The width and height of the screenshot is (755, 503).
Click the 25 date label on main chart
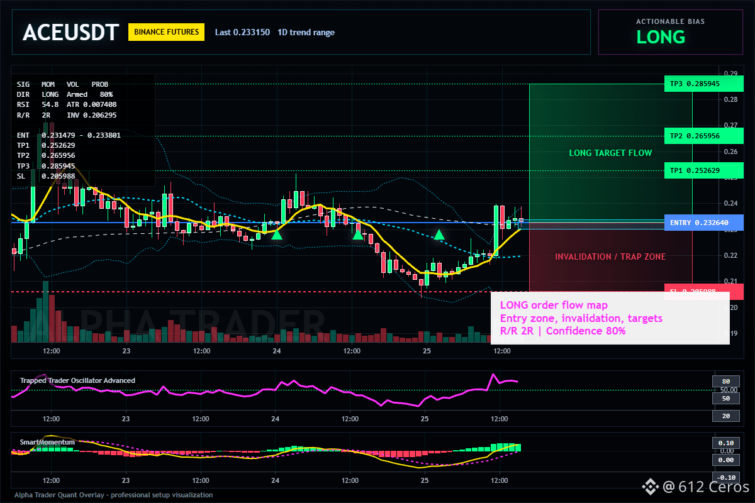coord(426,351)
